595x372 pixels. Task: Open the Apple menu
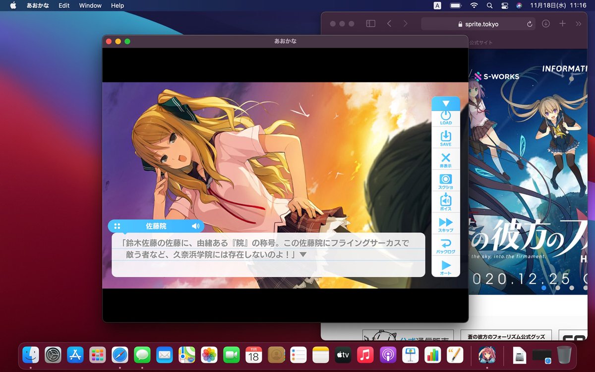point(13,5)
